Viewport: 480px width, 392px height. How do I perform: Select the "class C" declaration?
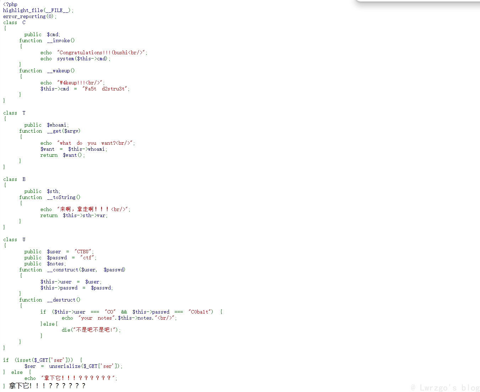[14, 22]
